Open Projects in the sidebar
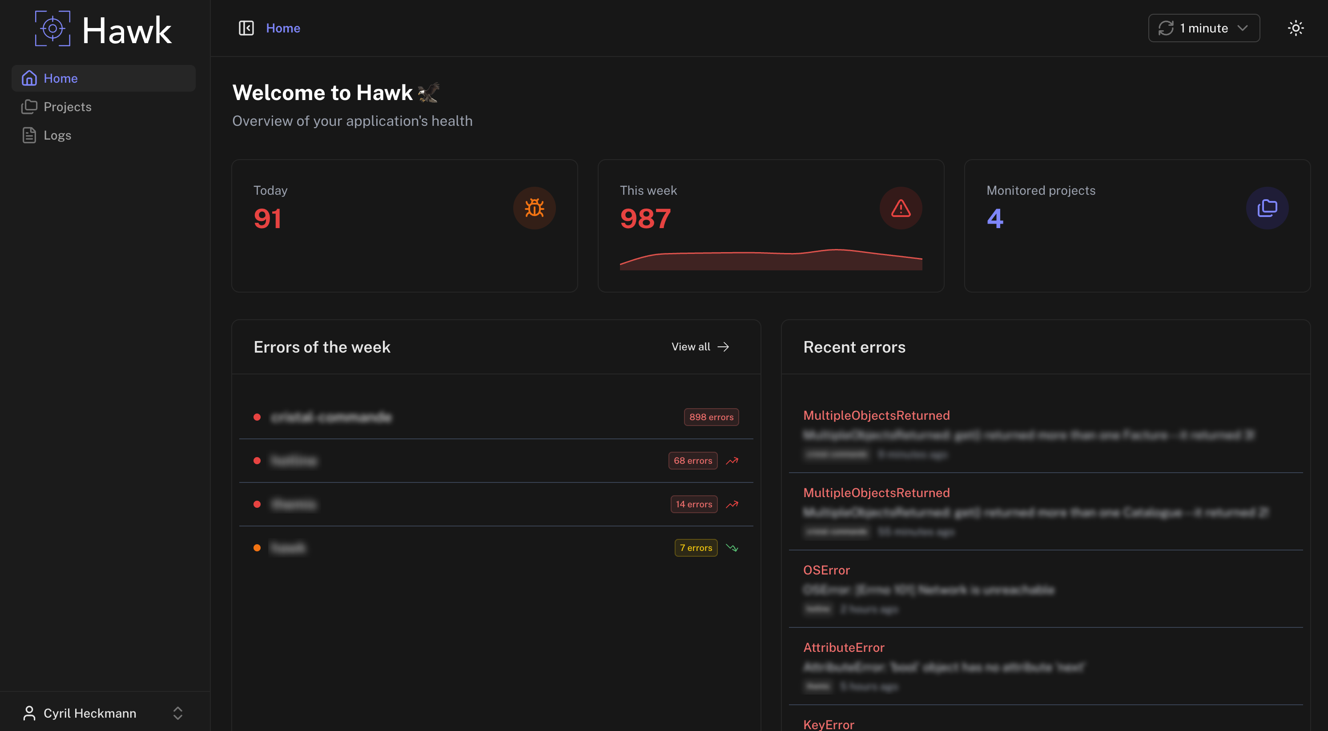Viewport: 1328px width, 731px height. [x=67, y=107]
